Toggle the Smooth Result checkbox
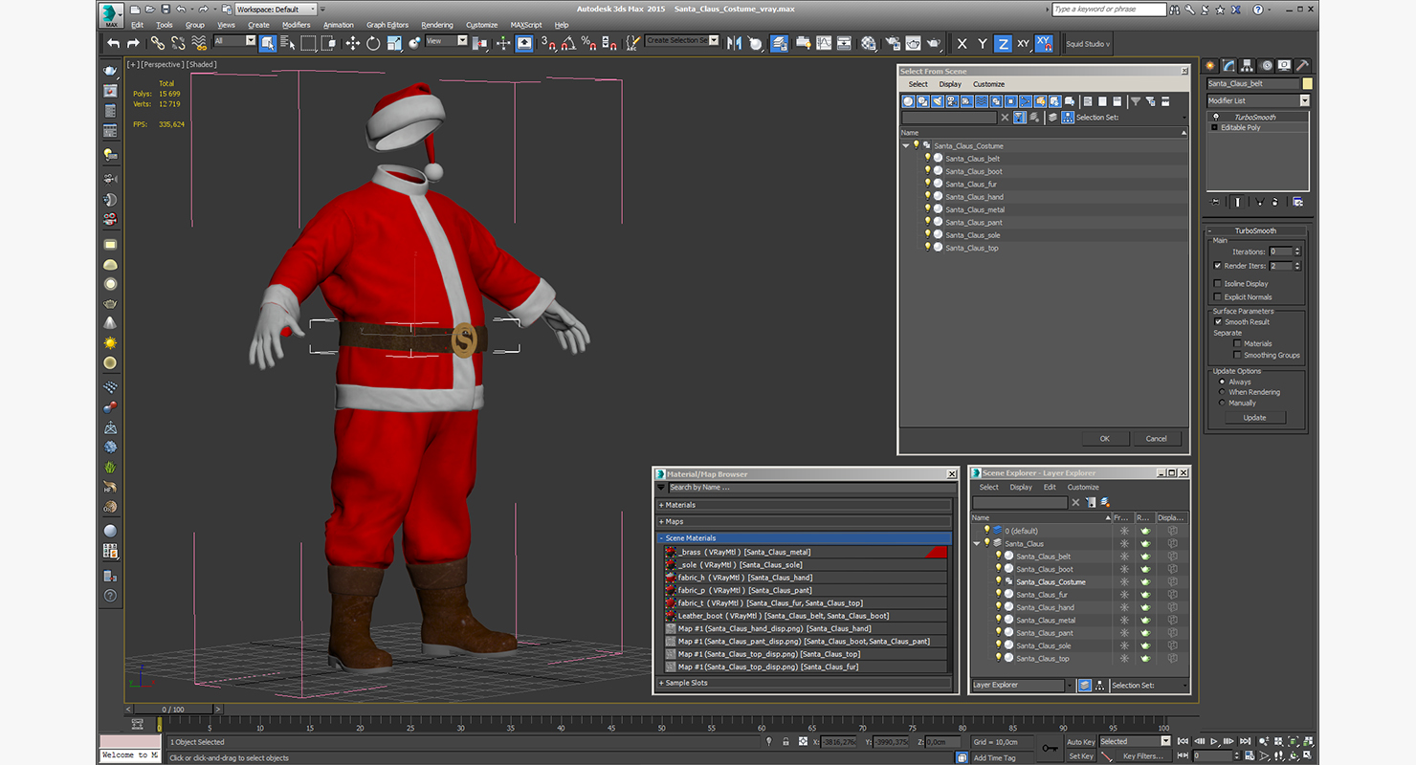This screenshot has height=765, width=1416. pos(1218,321)
